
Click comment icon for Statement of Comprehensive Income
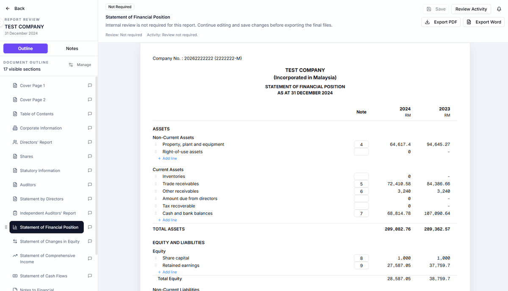[x=90, y=258]
